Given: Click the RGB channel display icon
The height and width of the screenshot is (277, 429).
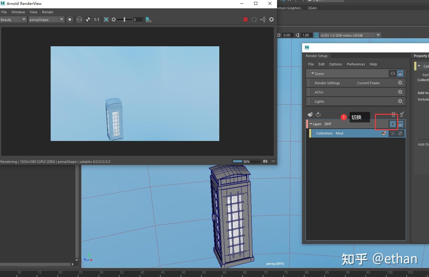Looking at the screenshot, I should pyautogui.click(x=79, y=19).
